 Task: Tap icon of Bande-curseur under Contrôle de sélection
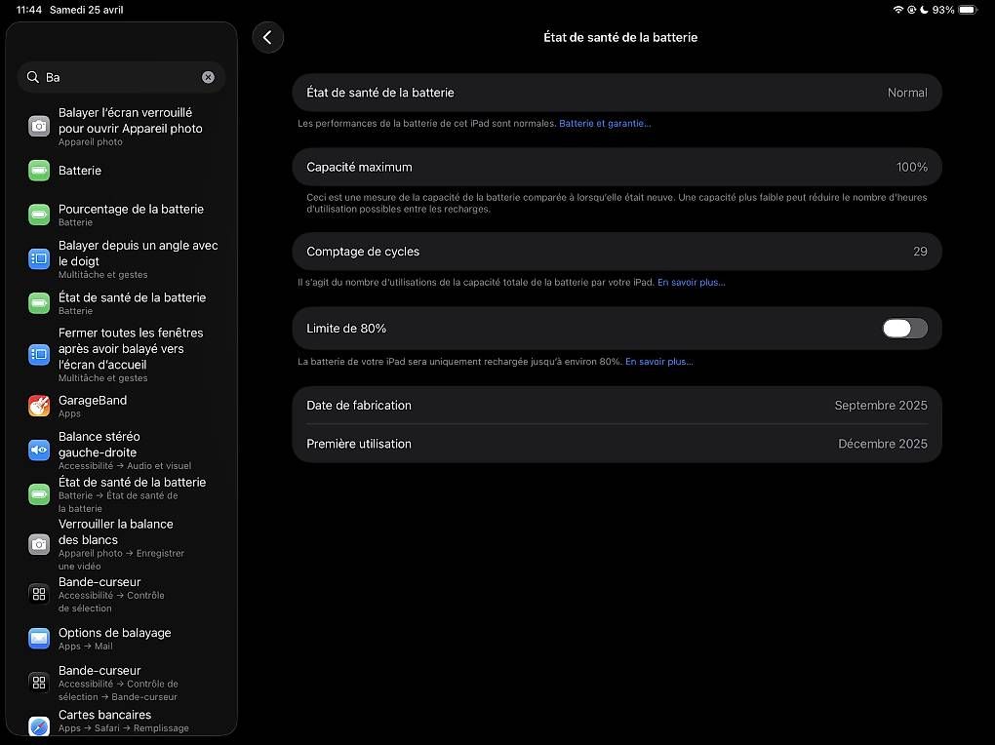(x=39, y=594)
